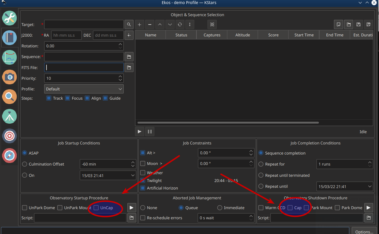Run the observatory startup script play icon

click(131, 207)
